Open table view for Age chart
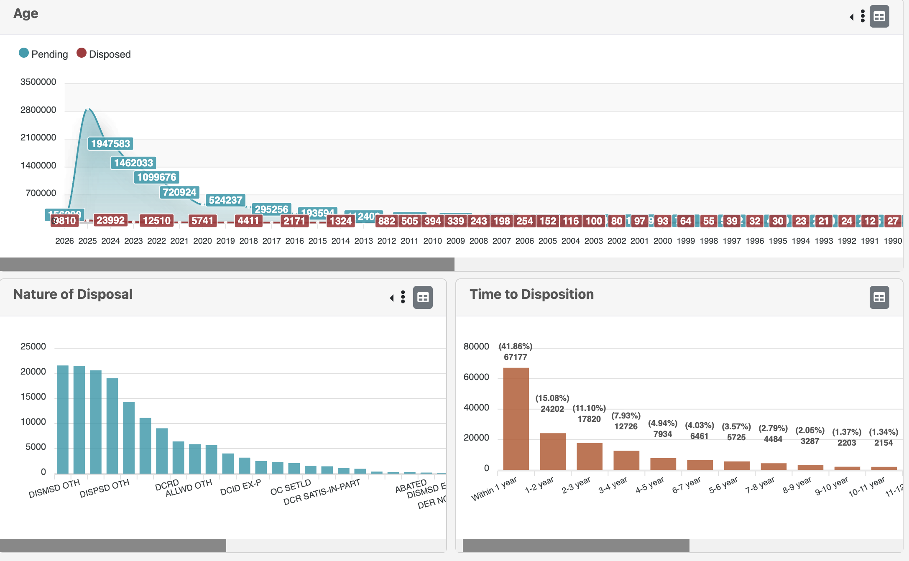The height and width of the screenshot is (561, 909). pyautogui.click(x=879, y=17)
